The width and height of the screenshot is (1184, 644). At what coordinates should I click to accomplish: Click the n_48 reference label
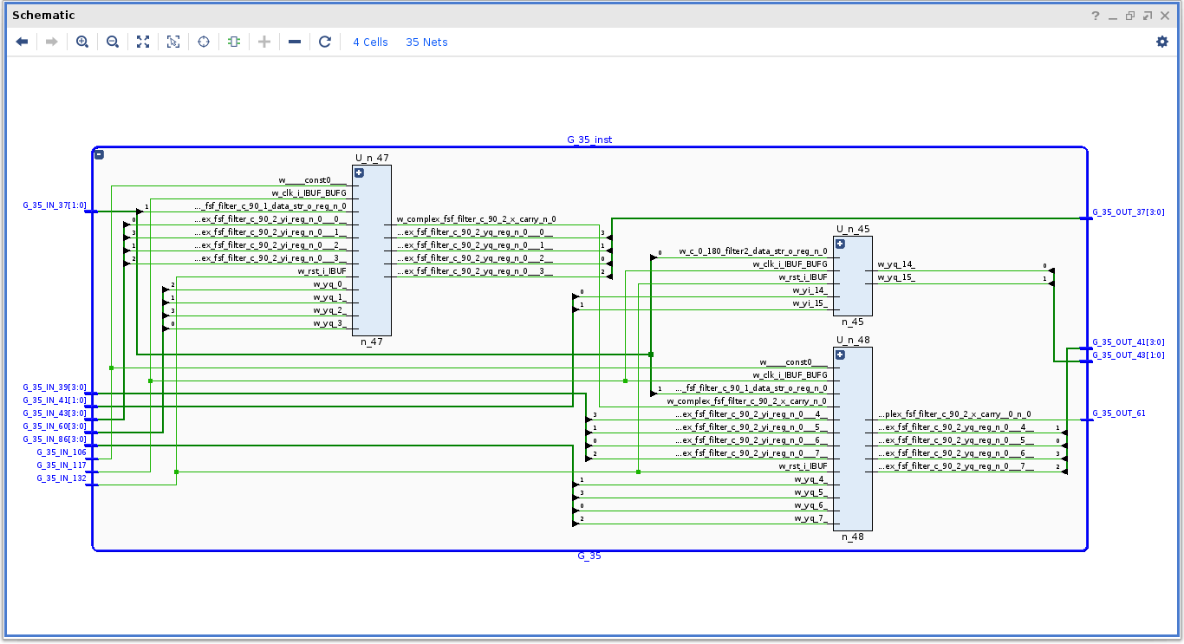pos(853,537)
